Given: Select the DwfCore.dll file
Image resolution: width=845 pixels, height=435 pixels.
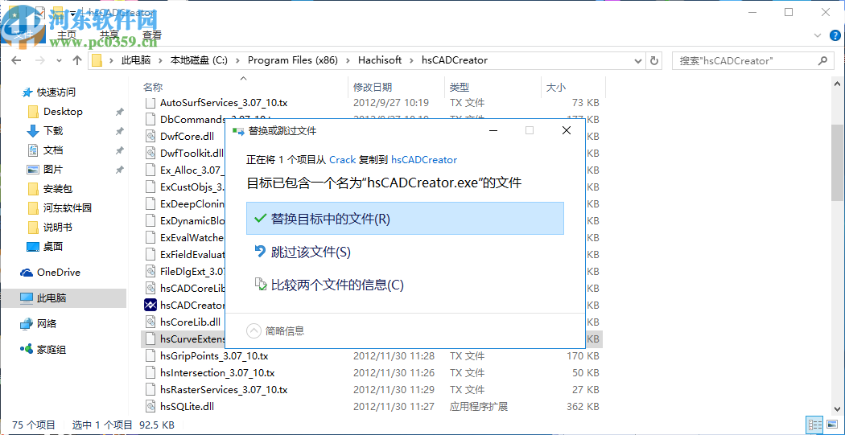Looking at the screenshot, I should click(187, 136).
